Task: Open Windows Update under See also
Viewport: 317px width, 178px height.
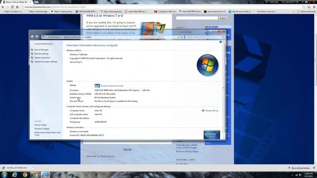Action: pos(42,129)
